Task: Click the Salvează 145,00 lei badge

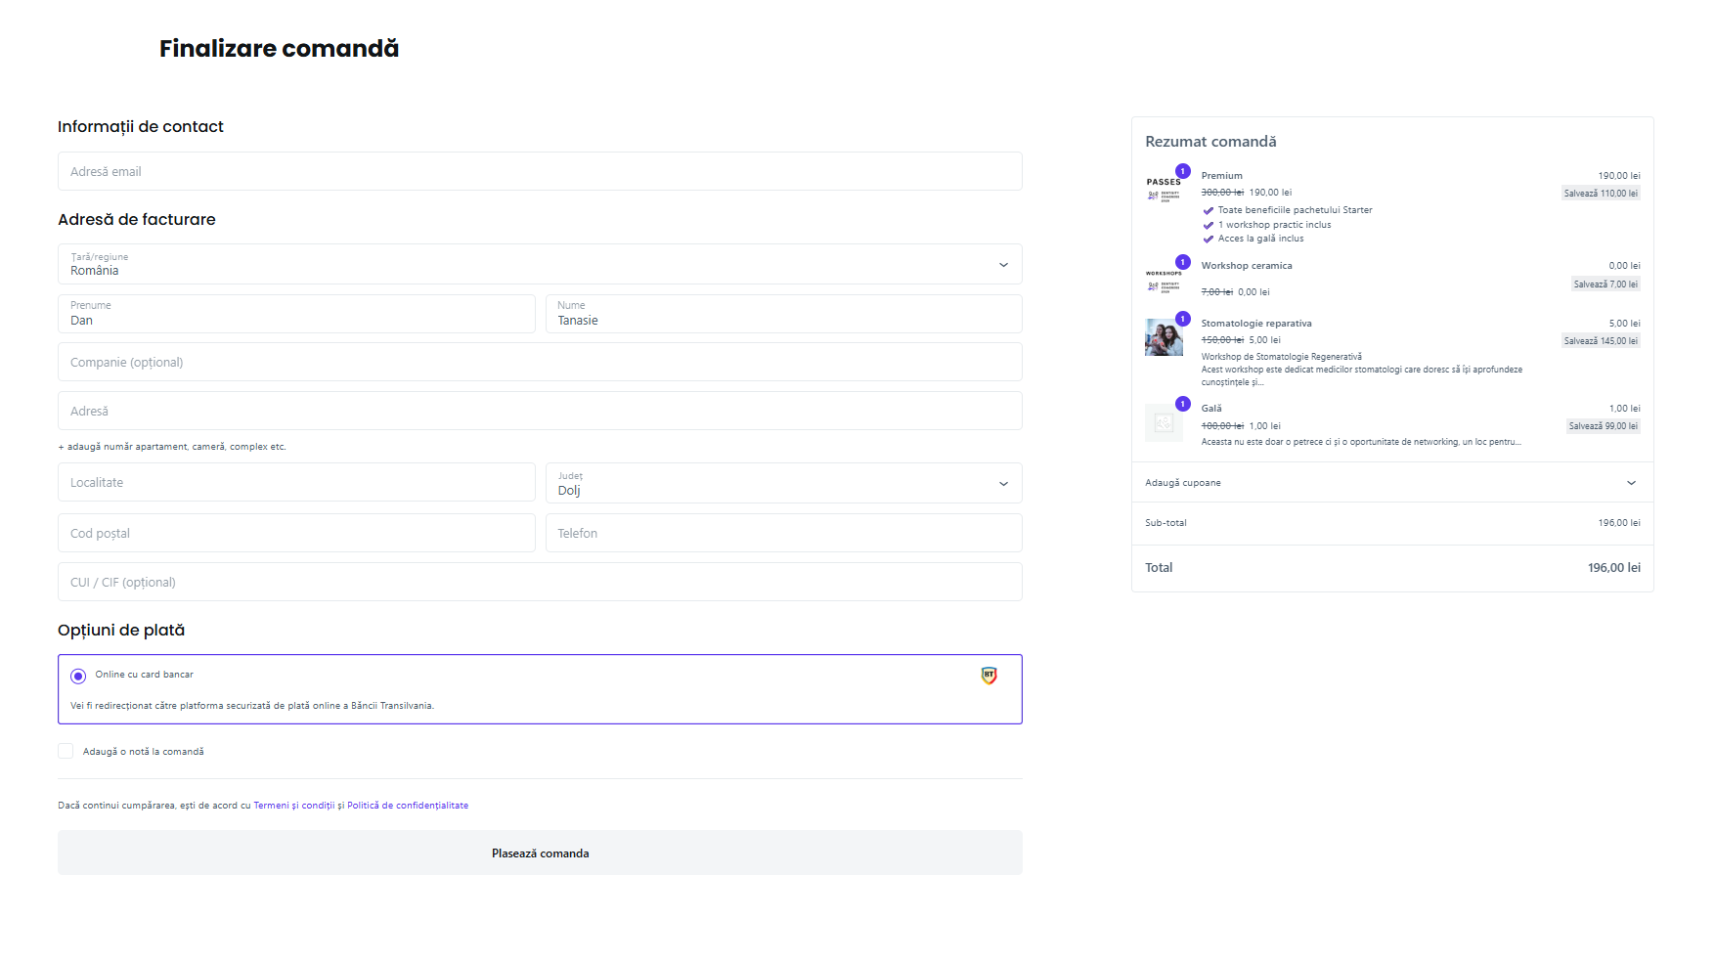Action: click(x=1601, y=341)
